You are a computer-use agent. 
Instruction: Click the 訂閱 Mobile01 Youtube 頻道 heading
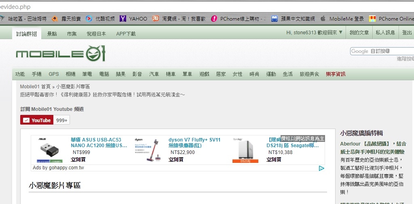coord(52,109)
